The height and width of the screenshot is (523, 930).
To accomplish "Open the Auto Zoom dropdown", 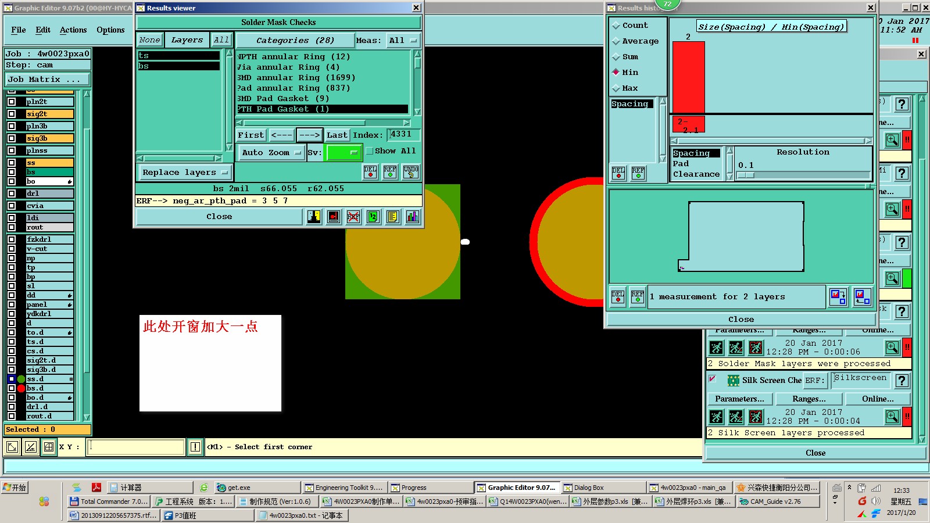I will [271, 153].
